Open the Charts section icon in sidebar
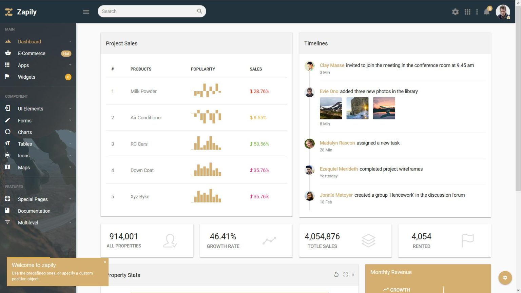The height and width of the screenshot is (293, 521). [x=7, y=132]
